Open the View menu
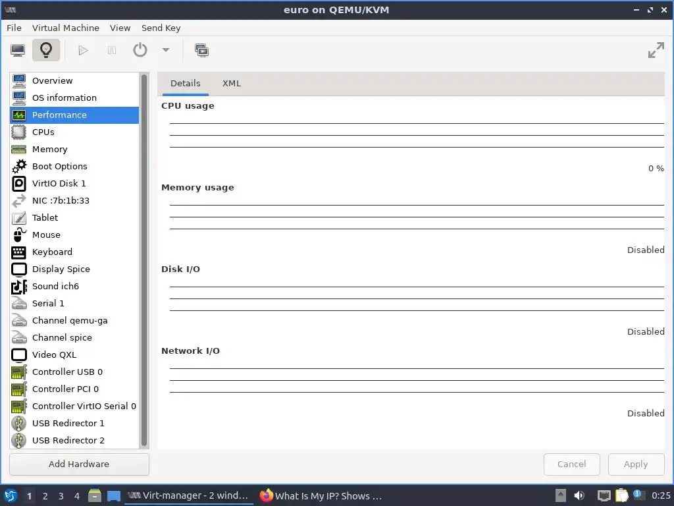 120,28
